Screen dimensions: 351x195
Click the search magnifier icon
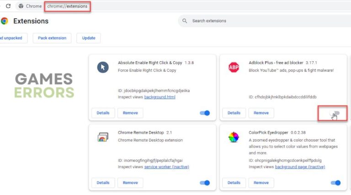[x=185, y=21]
